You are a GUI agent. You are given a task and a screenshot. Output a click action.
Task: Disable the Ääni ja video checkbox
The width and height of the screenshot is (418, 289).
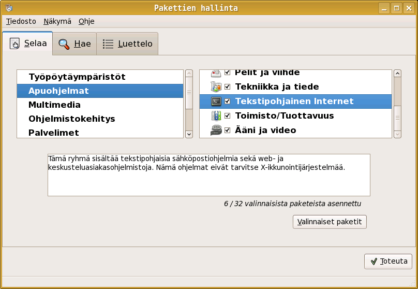click(228, 130)
